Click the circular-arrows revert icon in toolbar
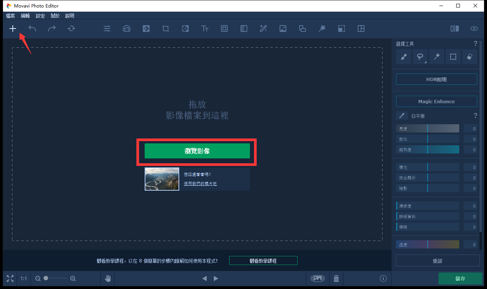The image size is (487, 289). 71,29
